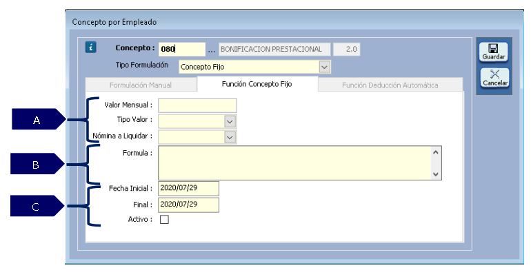Select the Función Concepto Fijo tab
The height and width of the screenshot is (272, 531).
257,84
